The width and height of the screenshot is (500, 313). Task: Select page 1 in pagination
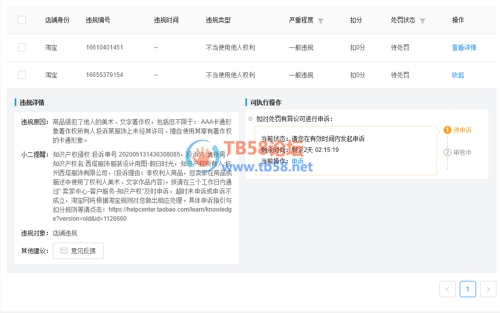coord(467,289)
